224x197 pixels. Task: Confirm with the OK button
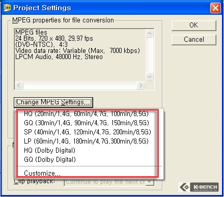[194, 25]
